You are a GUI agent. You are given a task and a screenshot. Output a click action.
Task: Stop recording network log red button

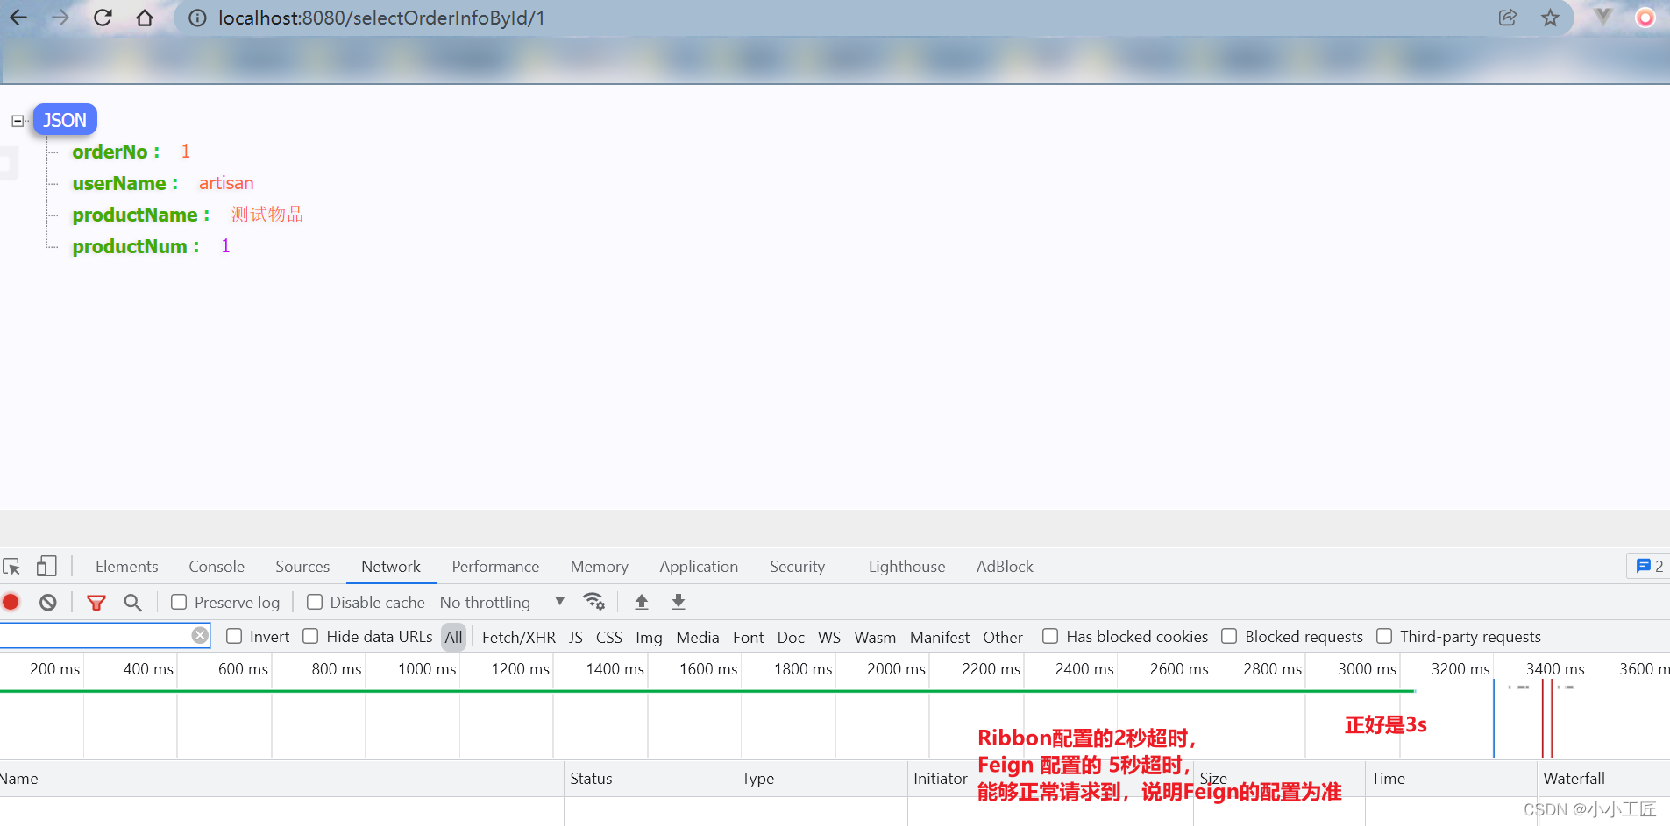11,602
